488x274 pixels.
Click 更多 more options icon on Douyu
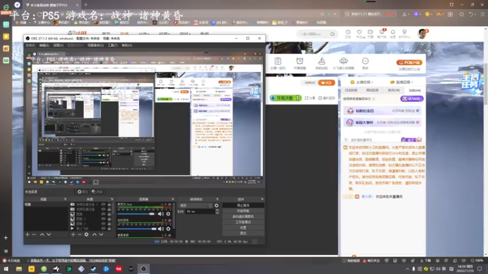(x=365, y=63)
